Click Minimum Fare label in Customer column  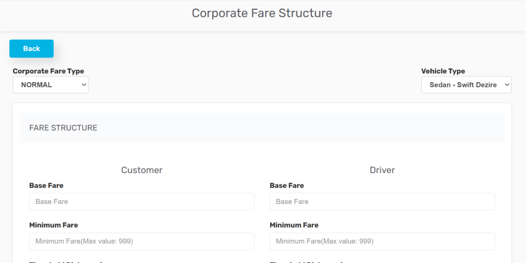point(53,225)
